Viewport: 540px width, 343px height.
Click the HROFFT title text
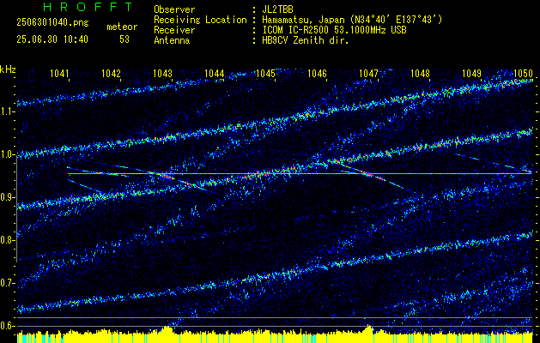[x=88, y=7]
